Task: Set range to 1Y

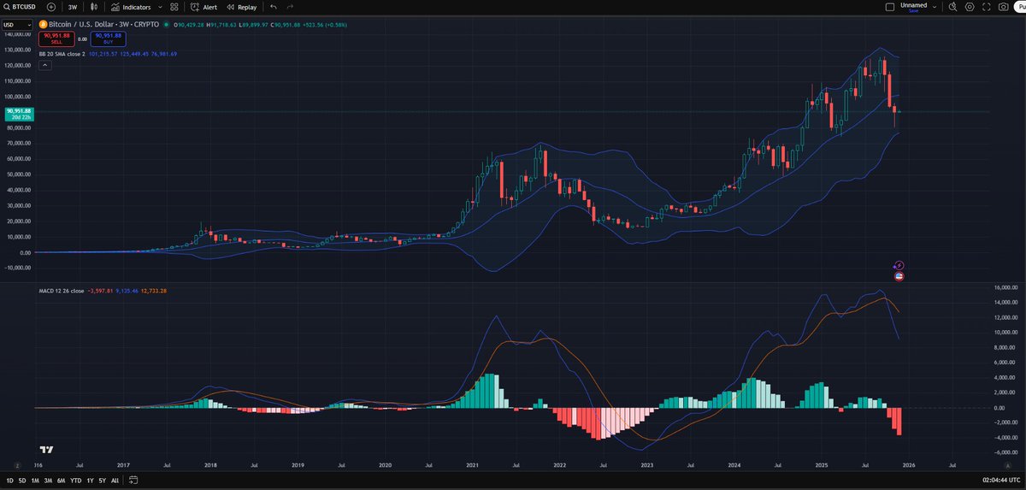Action: point(90,481)
